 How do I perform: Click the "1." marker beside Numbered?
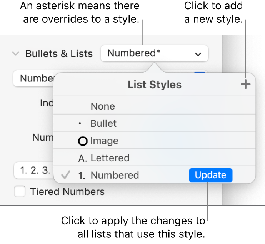82,176
